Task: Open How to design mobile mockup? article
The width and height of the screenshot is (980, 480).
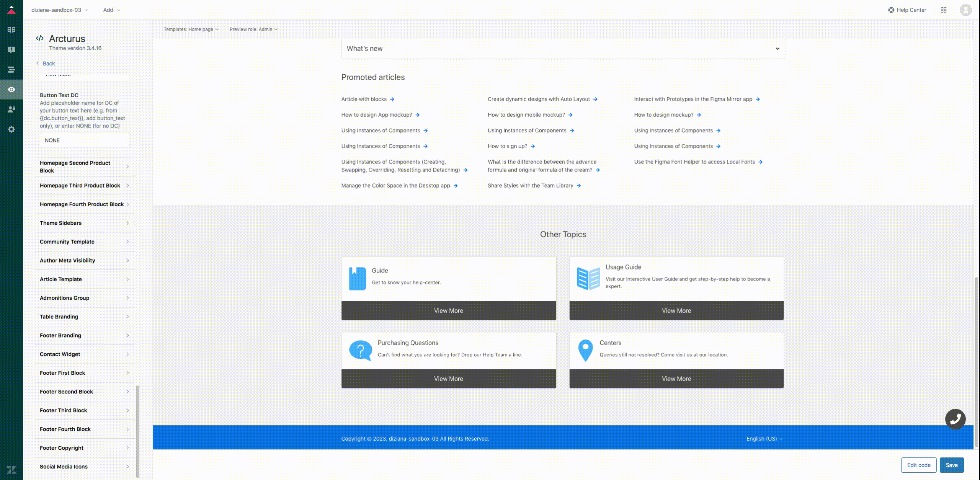Action: point(526,115)
